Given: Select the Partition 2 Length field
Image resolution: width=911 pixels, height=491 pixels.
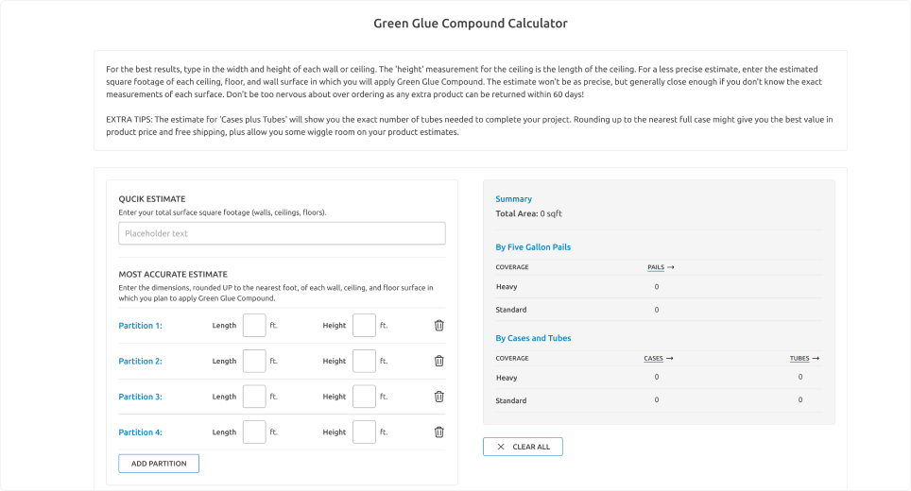Looking at the screenshot, I should click(x=254, y=361).
